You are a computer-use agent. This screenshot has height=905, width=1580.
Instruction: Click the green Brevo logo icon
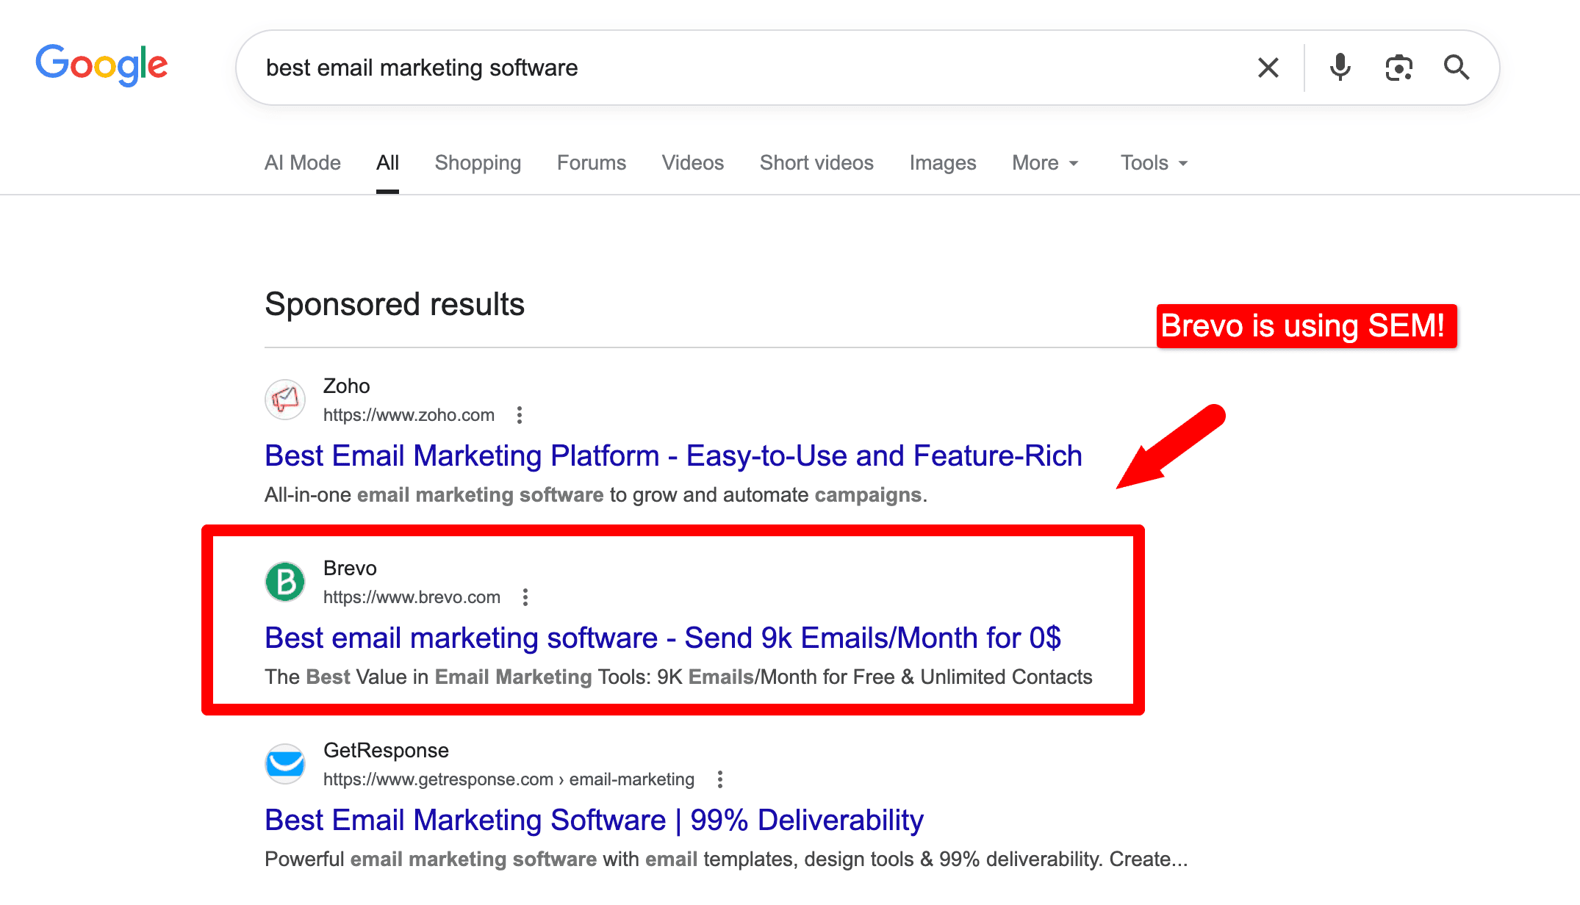[285, 582]
